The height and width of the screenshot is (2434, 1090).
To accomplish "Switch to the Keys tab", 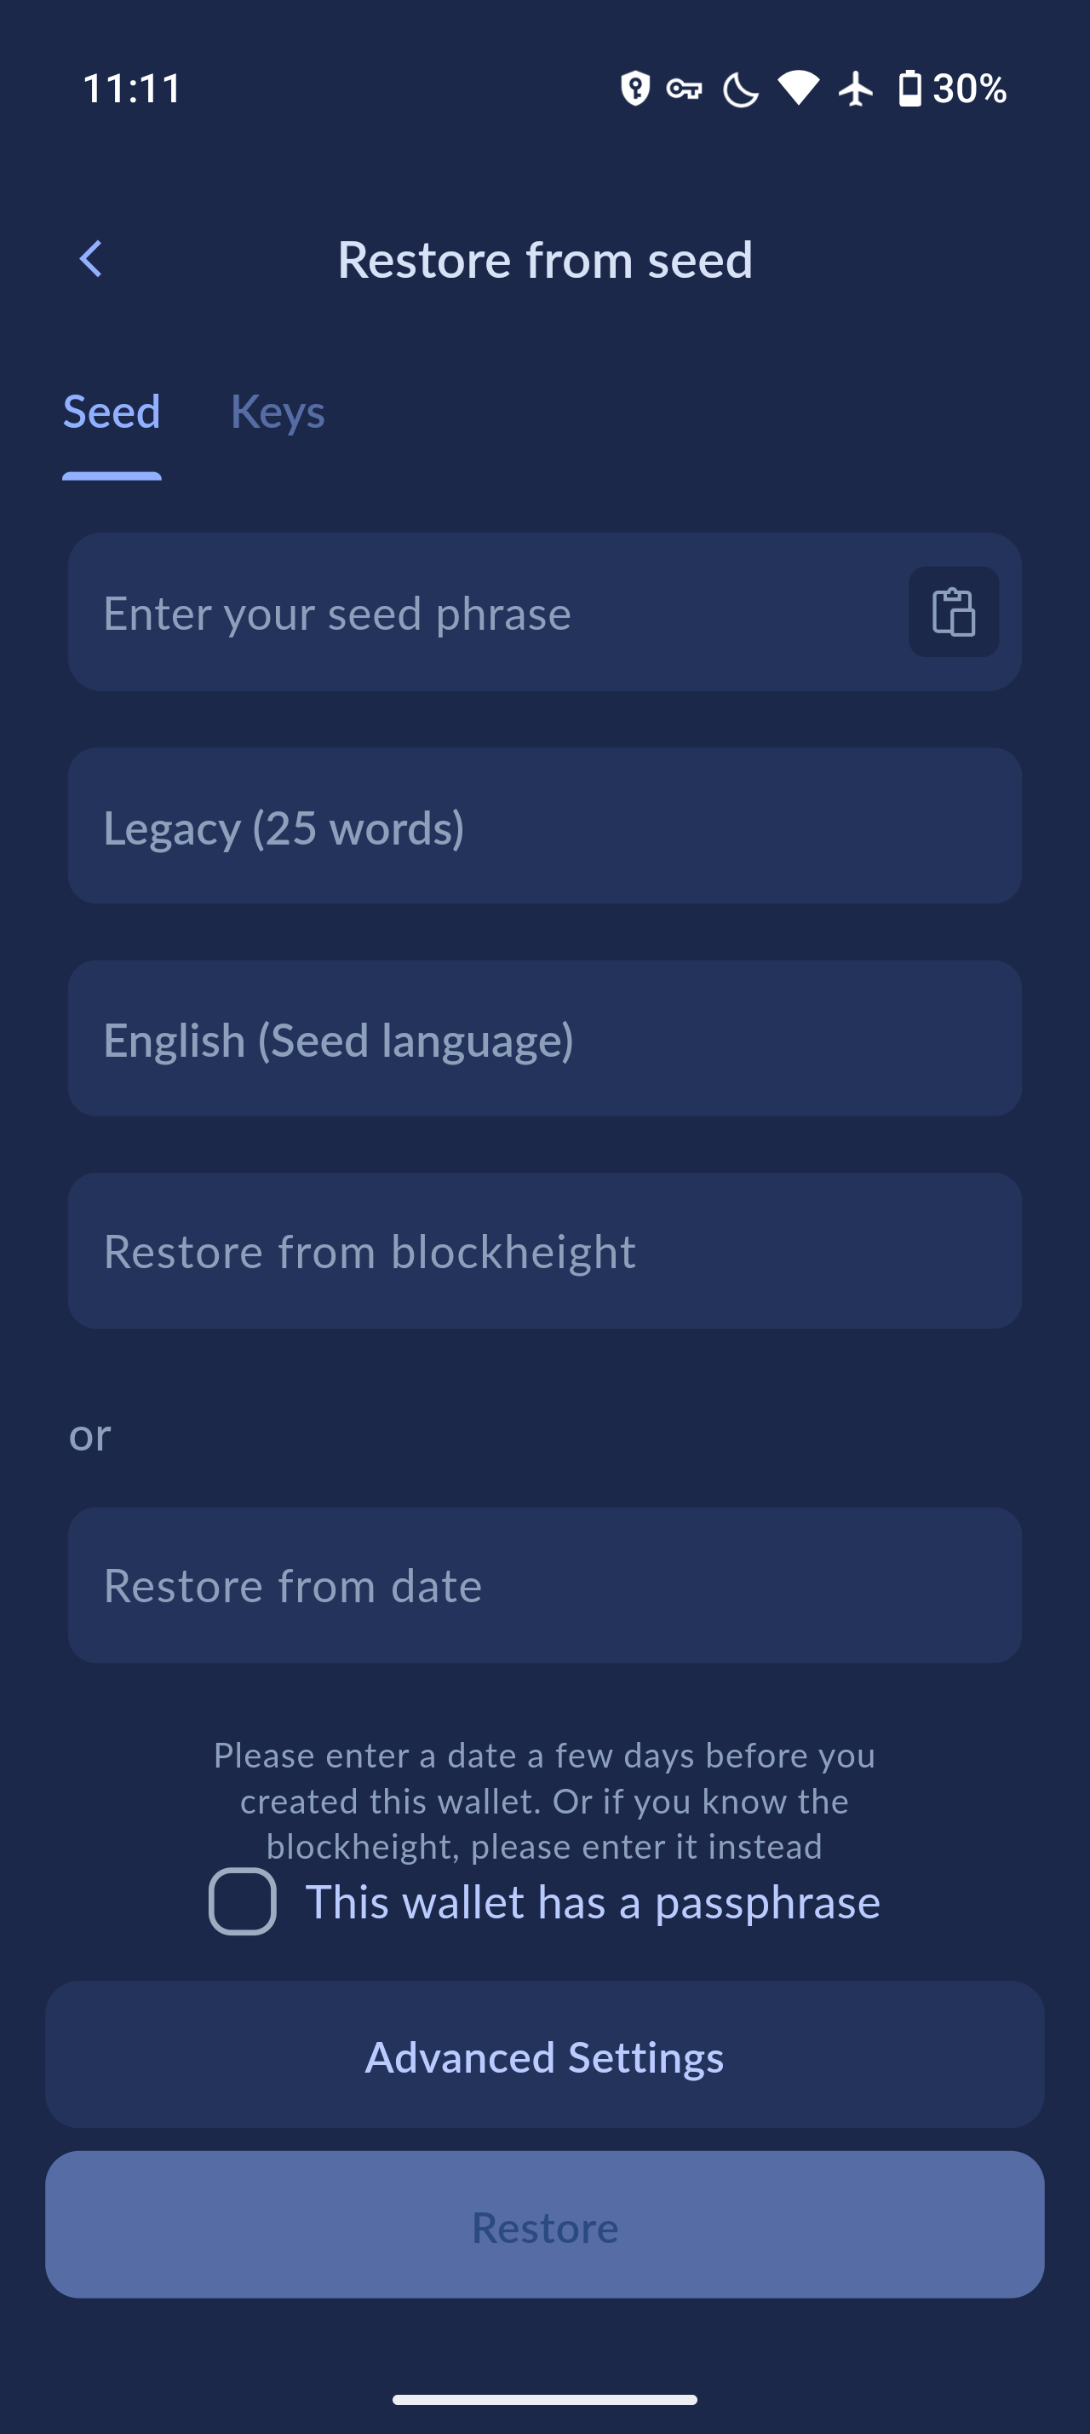I will pyautogui.click(x=278, y=412).
